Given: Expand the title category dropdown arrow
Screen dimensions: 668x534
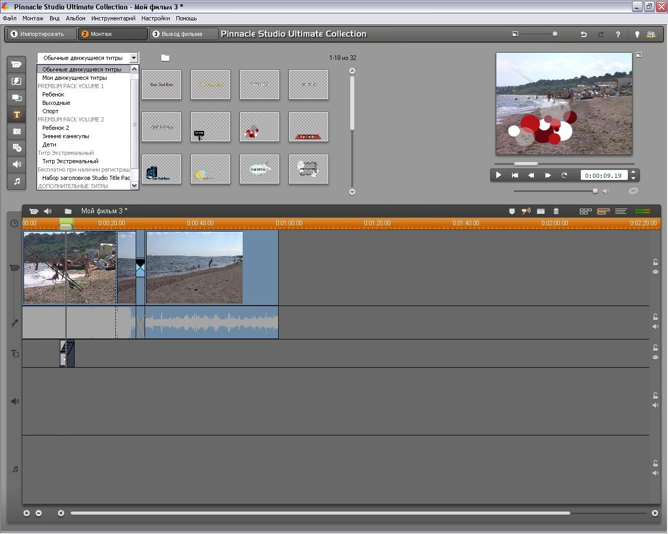Looking at the screenshot, I should [x=134, y=58].
